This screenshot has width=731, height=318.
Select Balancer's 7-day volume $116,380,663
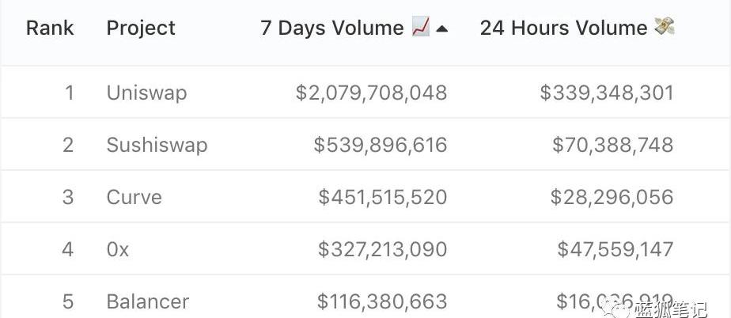tap(381, 301)
